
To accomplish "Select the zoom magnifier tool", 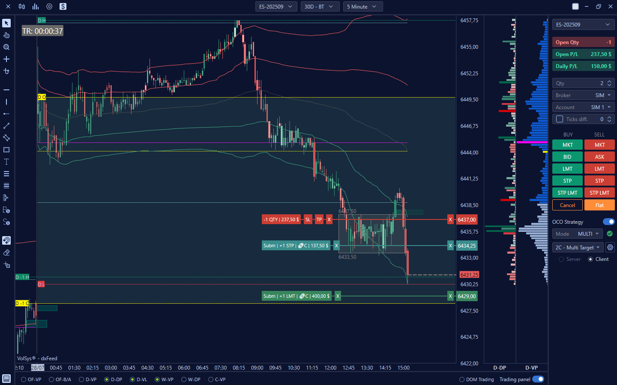I will point(6,47).
